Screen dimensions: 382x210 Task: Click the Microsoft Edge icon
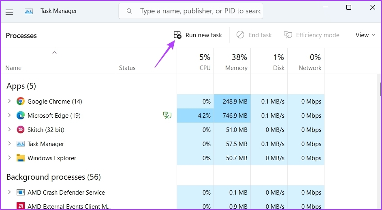point(21,115)
